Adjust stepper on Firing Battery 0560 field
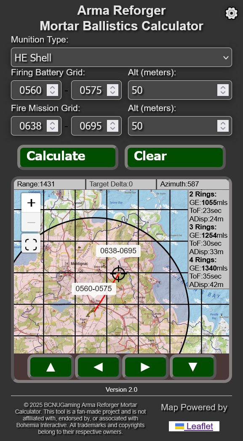243x441 pixels. tap(52, 90)
